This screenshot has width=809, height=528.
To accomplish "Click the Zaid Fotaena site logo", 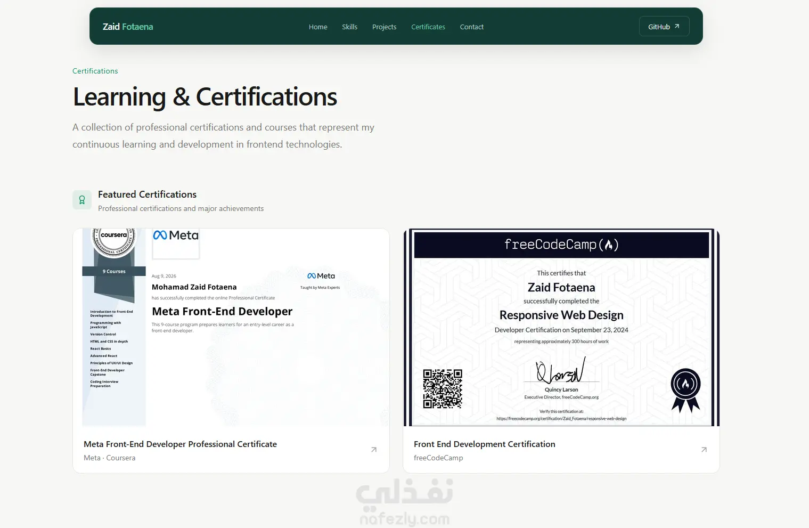I will 128,27.
